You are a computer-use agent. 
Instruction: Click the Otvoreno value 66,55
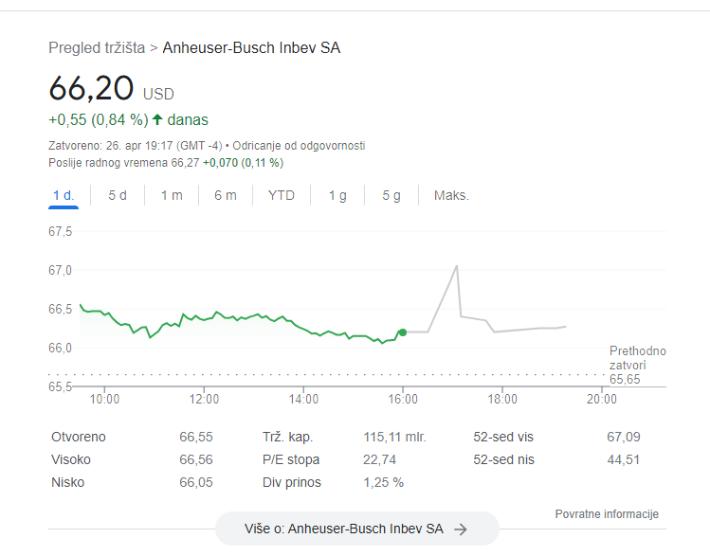coord(195,437)
